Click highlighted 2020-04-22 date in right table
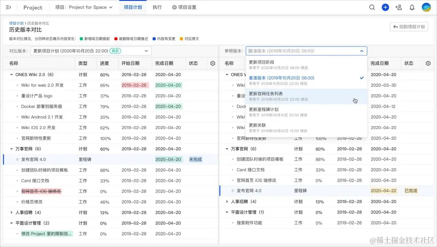This screenshot has width=437, height=247. point(384,191)
